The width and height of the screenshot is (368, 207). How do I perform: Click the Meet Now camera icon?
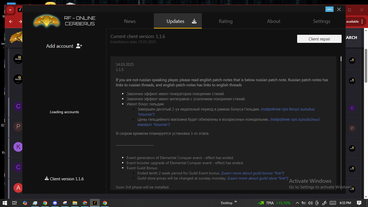[x=317, y=203]
